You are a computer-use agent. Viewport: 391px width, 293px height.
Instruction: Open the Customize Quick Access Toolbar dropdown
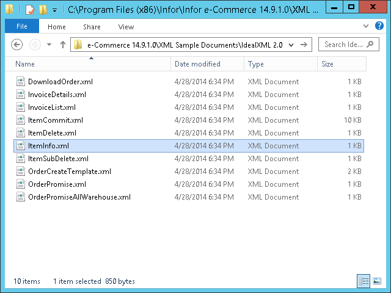pyautogui.click(x=54, y=10)
